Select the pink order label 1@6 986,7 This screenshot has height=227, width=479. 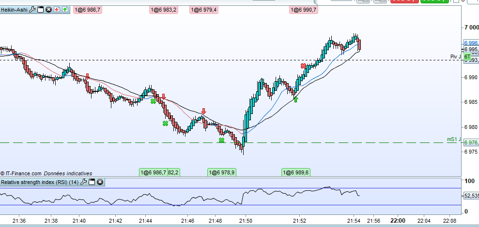click(88, 10)
